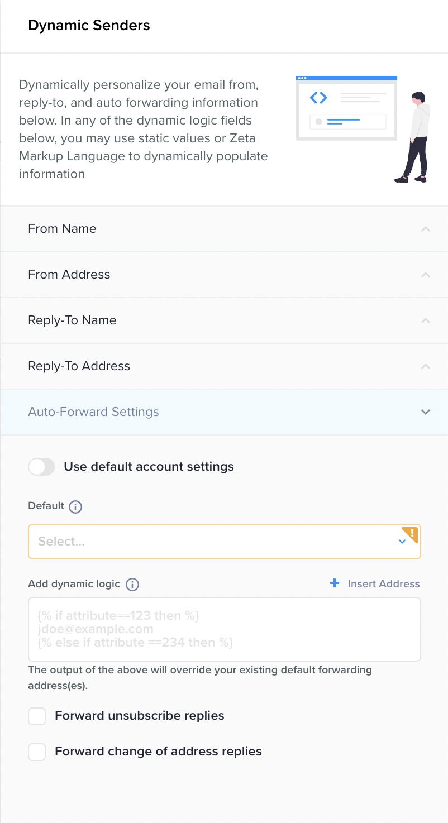Click the From Address accordion label

pos(69,275)
